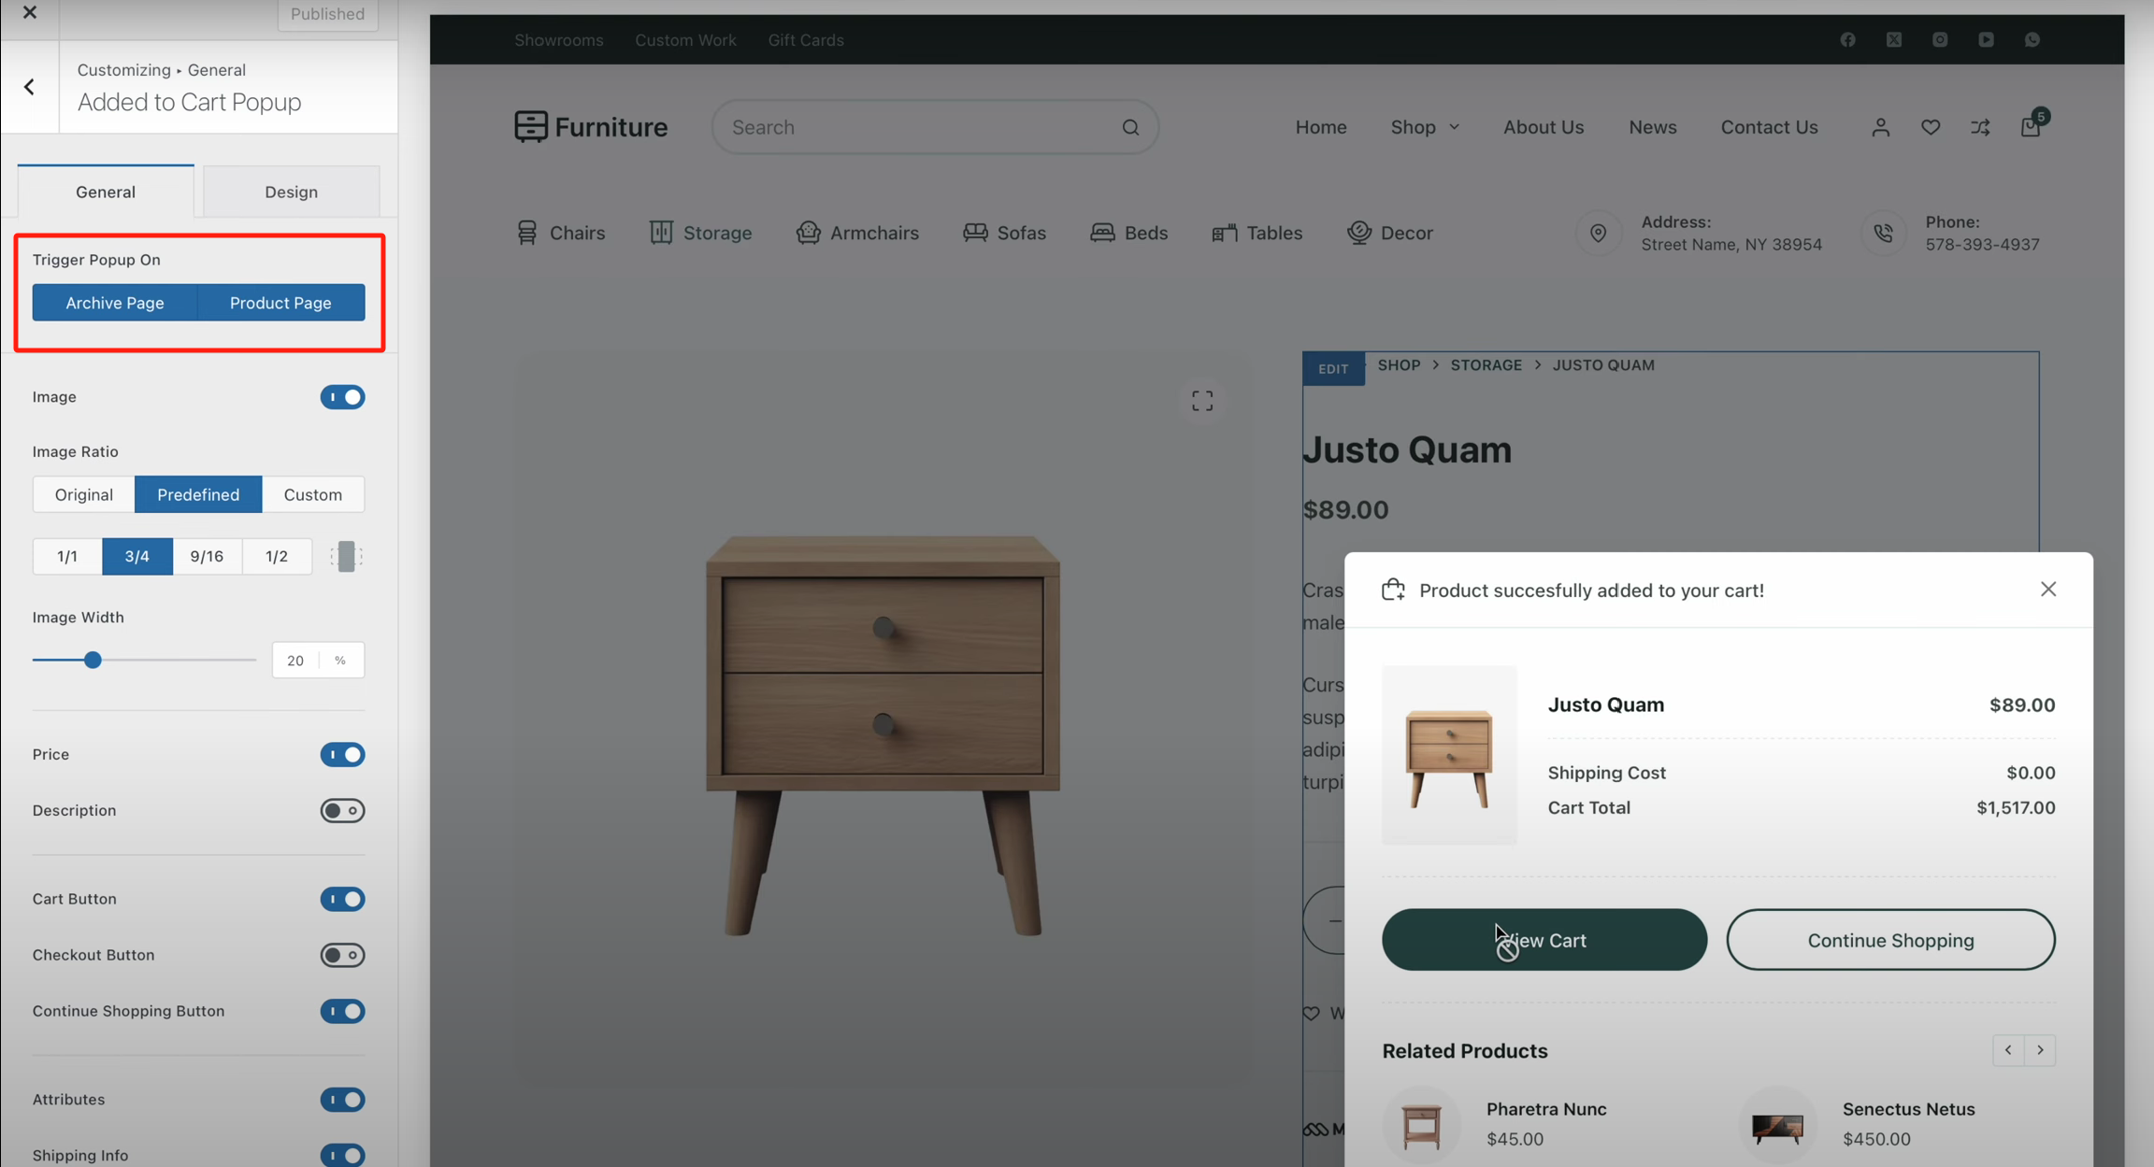Click the wishlist heart icon in header
The image size is (2154, 1167).
[1931, 127]
